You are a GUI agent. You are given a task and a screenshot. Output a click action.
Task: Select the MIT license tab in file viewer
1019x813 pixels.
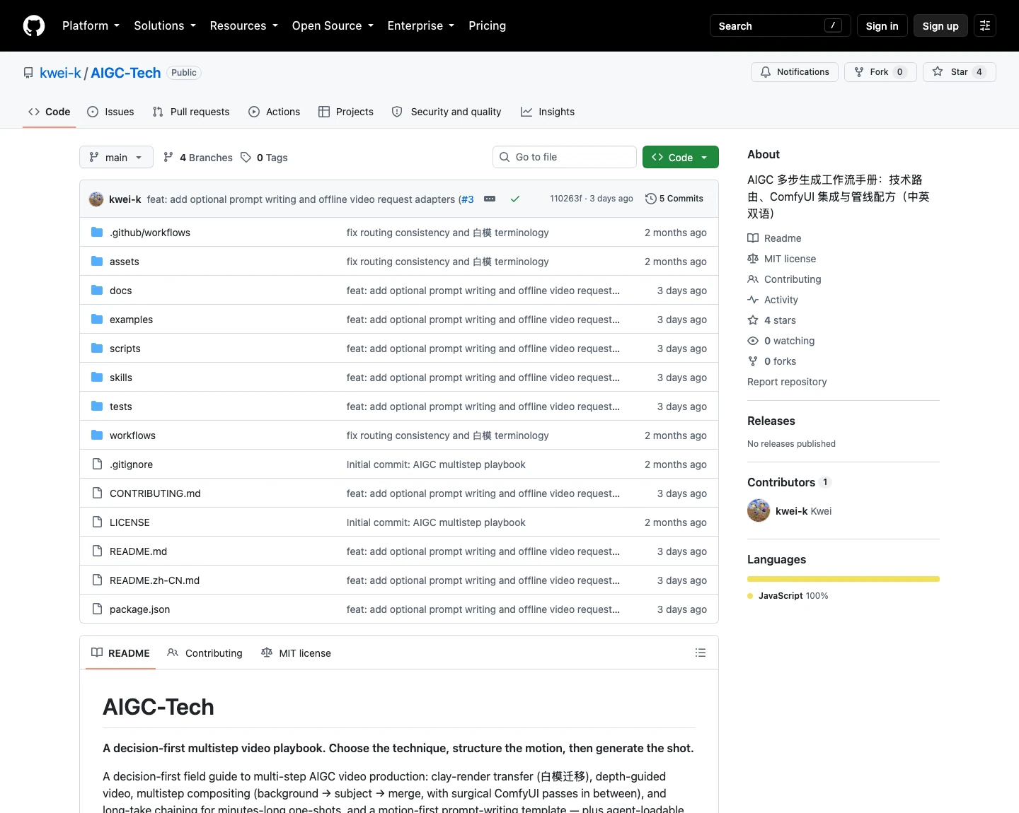(296, 653)
